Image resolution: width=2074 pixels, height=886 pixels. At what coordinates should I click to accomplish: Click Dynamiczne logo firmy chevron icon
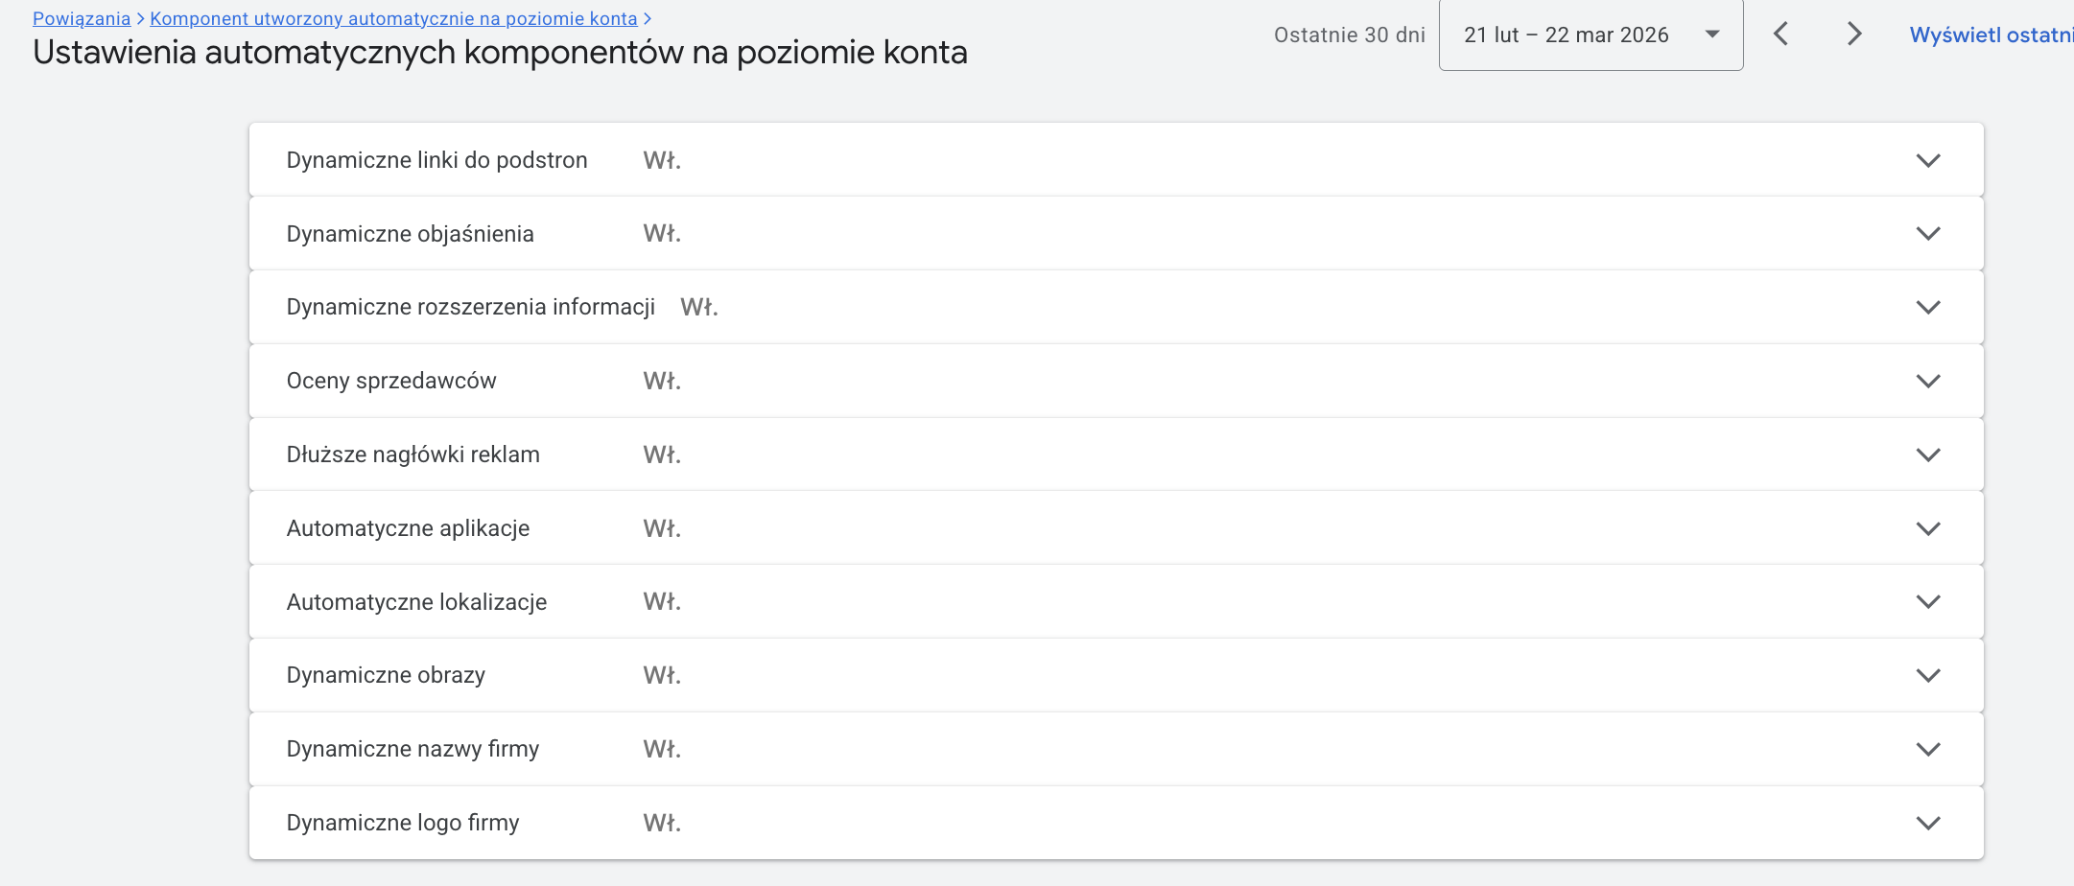click(1927, 823)
